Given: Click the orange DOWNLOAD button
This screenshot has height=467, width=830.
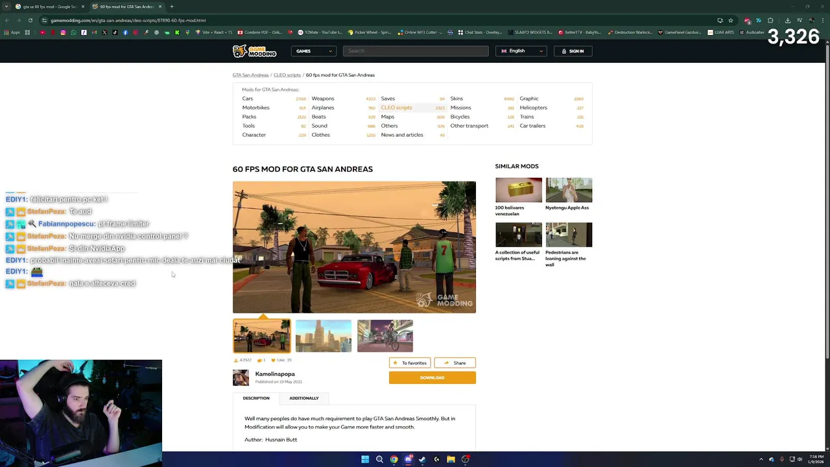Looking at the screenshot, I should (433, 377).
